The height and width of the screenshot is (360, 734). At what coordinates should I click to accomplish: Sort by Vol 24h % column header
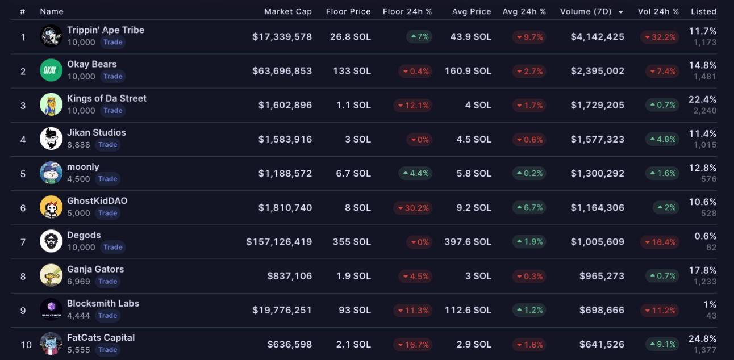[x=658, y=11]
